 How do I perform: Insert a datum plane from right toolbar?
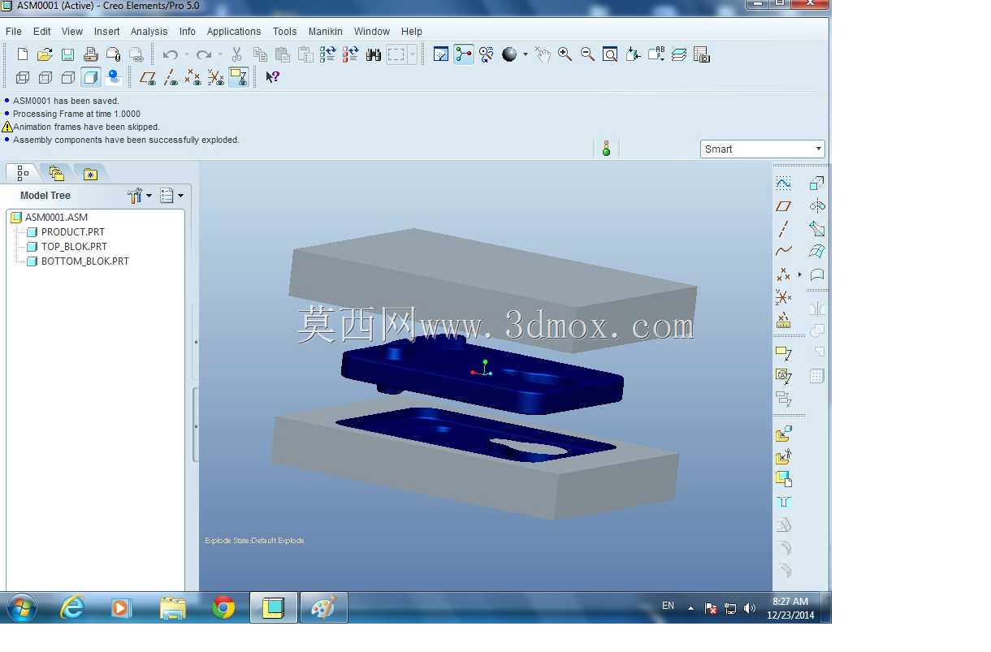[x=783, y=206]
